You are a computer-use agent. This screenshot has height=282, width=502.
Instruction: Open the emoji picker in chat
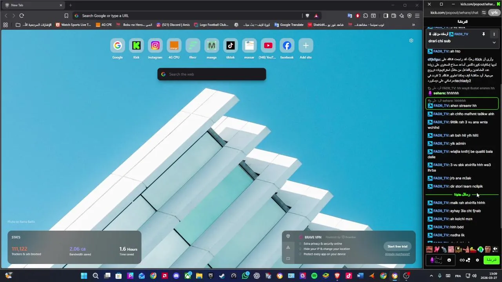pyautogui.click(x=449, y=260)
